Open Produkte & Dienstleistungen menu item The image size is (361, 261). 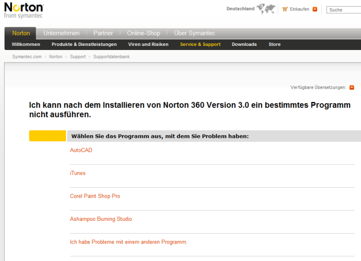pos(84,44)
